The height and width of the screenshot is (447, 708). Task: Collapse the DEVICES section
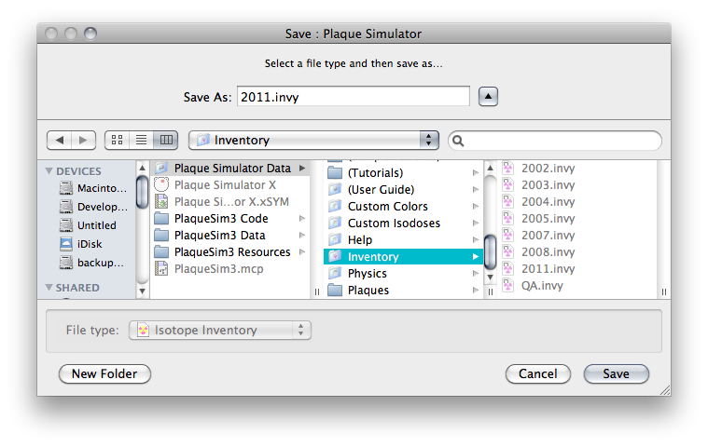point(49,170)
